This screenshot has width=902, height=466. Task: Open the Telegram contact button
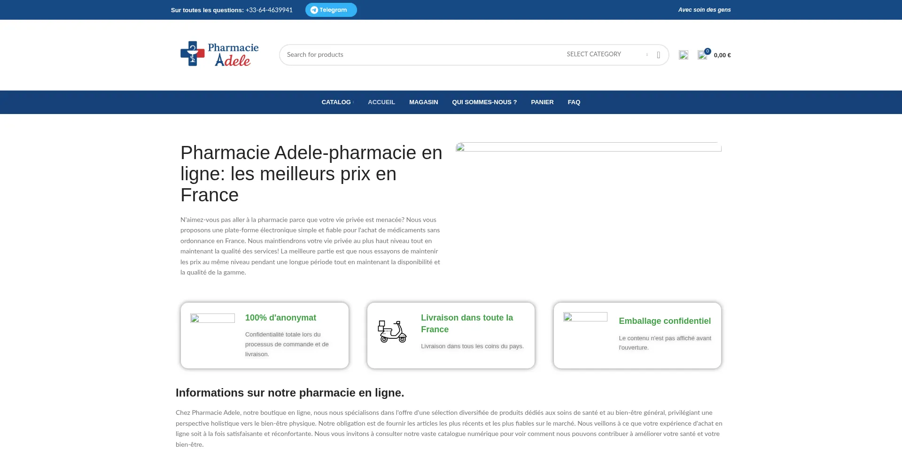pos(331,10)
